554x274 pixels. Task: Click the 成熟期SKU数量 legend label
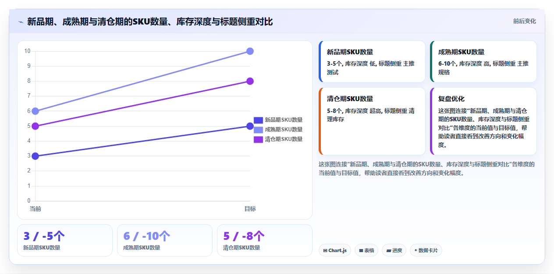pos(284,130)
